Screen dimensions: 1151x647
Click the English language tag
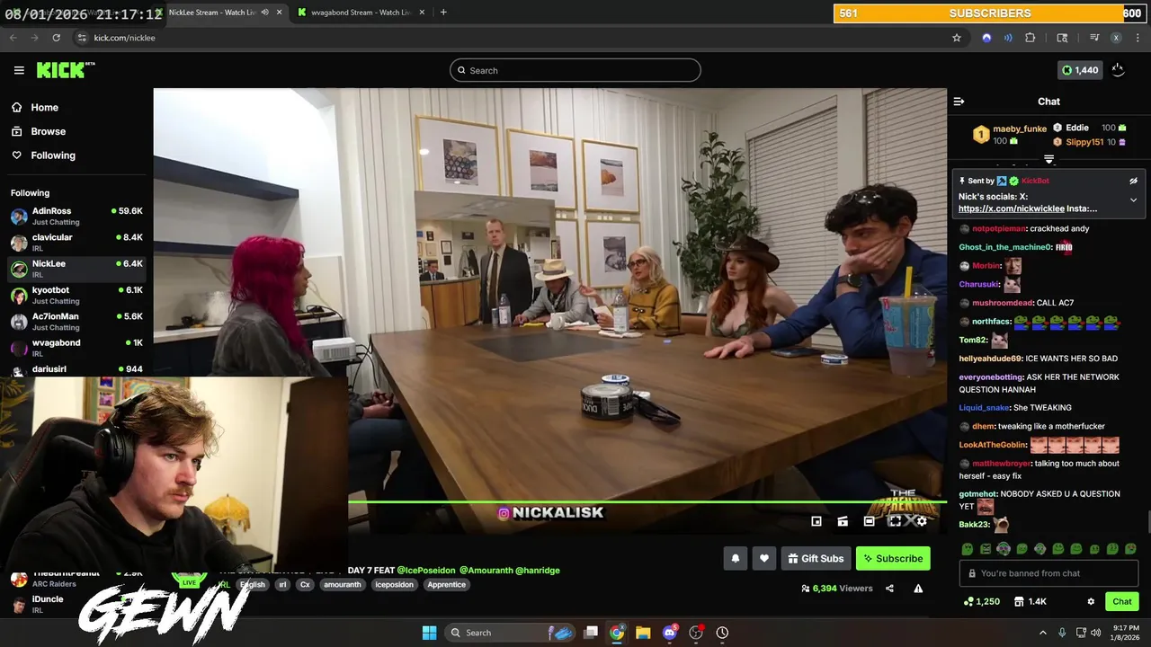coord(253,585)
